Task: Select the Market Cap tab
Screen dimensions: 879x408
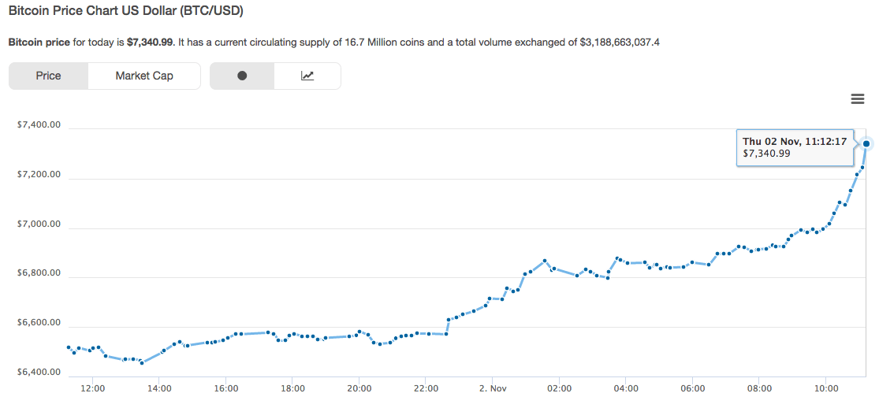Action: (x=144, y=76)
